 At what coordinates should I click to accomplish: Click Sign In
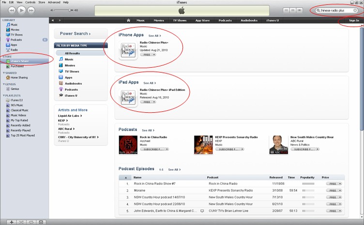(354, 20)
